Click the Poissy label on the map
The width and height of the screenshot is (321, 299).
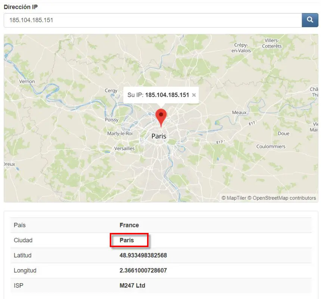click(x=112, y=120)
